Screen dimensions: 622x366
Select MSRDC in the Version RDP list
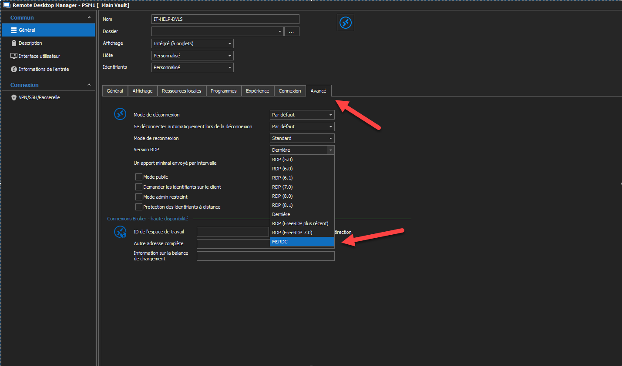pyautogui.click(x=302, y=242)
